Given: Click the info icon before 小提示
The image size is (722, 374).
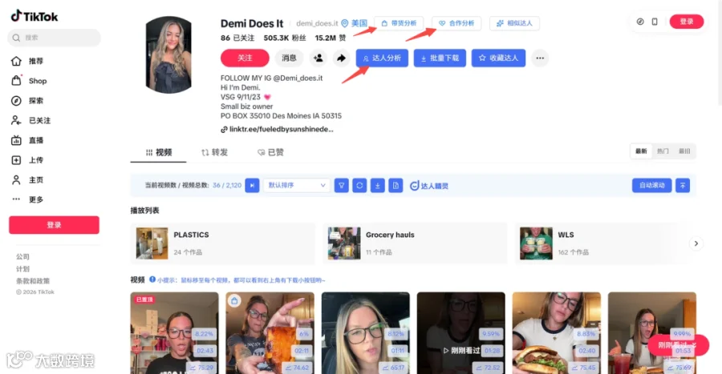Looking at the screenshot, I should [x=152, y=279].
